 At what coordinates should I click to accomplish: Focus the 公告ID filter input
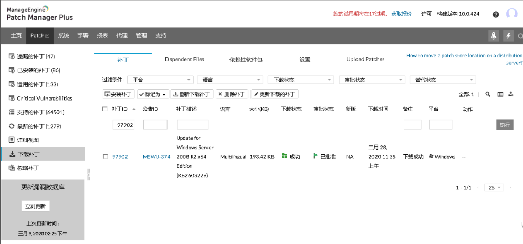click(155, 125)
